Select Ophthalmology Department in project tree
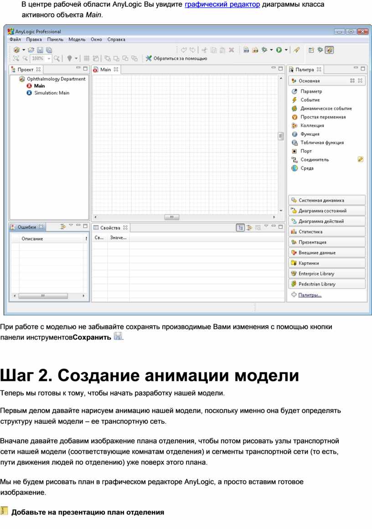 pyautogui.click(x=52, y=79)
